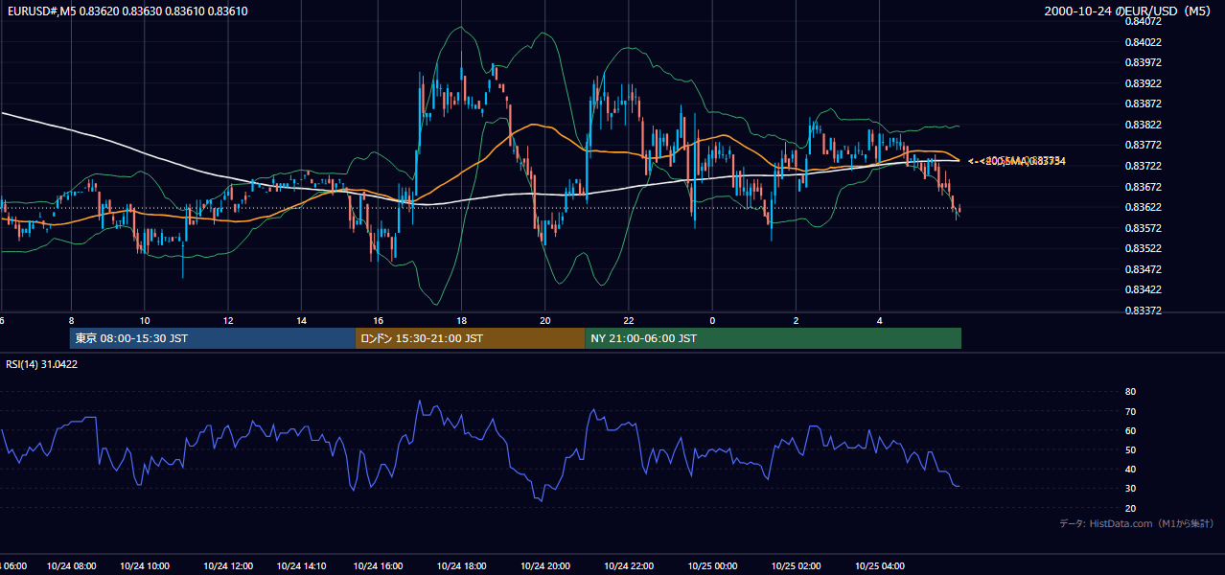Click price axis label 0.83622
Screen dimensions: 1225x575
click(x=1143, y=207)
